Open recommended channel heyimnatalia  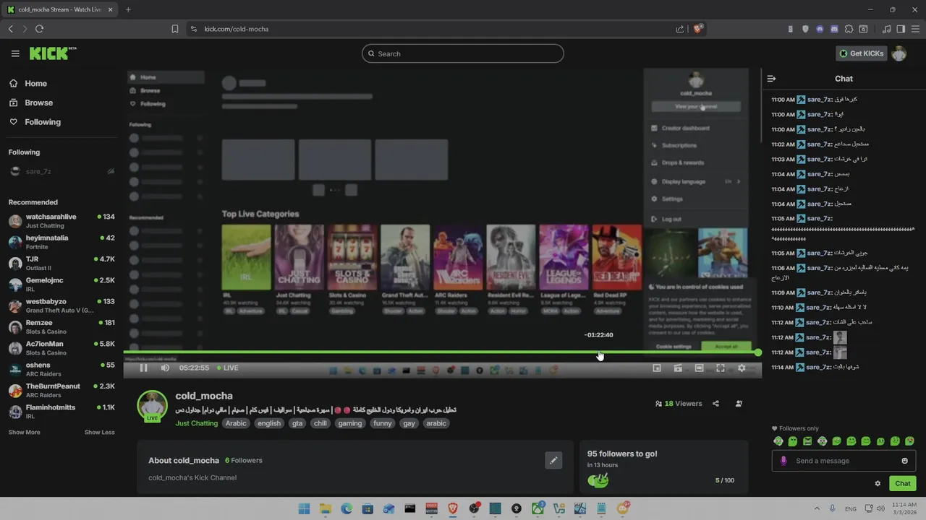[x=61, y=242]
